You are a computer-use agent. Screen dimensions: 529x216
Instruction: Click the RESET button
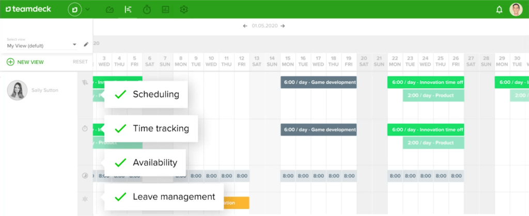(80, 62)
